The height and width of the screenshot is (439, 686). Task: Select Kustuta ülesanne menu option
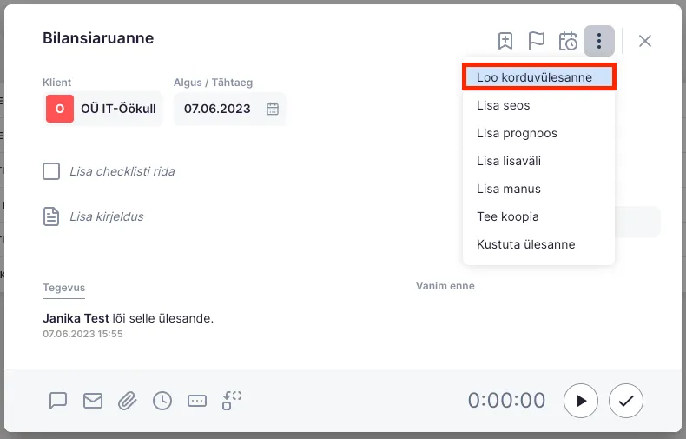click(525, 244)
